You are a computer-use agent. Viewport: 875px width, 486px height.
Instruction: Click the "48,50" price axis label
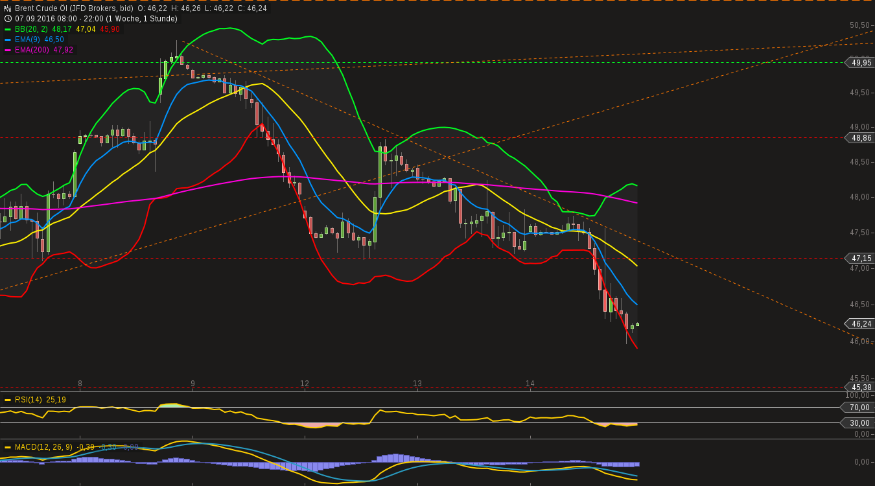pos(859,162)
